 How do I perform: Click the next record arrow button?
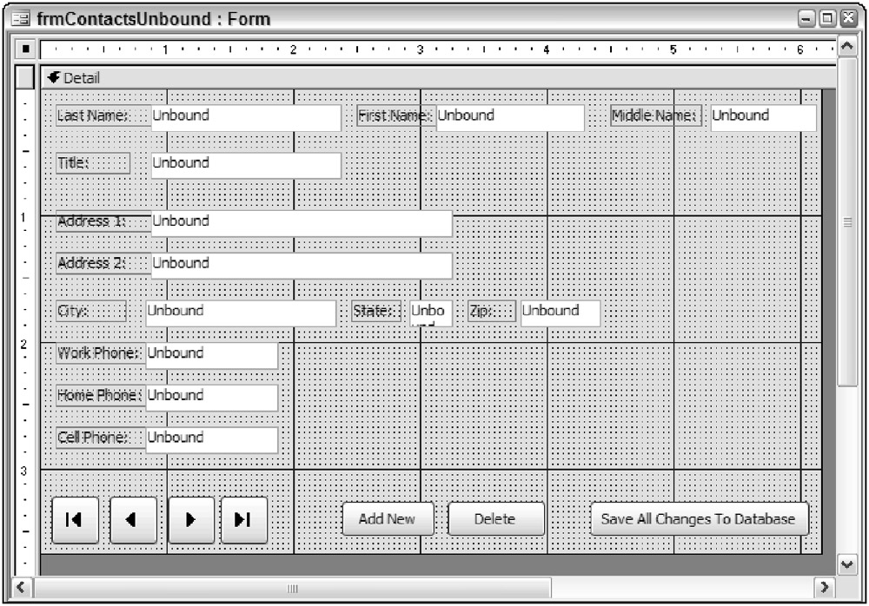pos(191,520)
